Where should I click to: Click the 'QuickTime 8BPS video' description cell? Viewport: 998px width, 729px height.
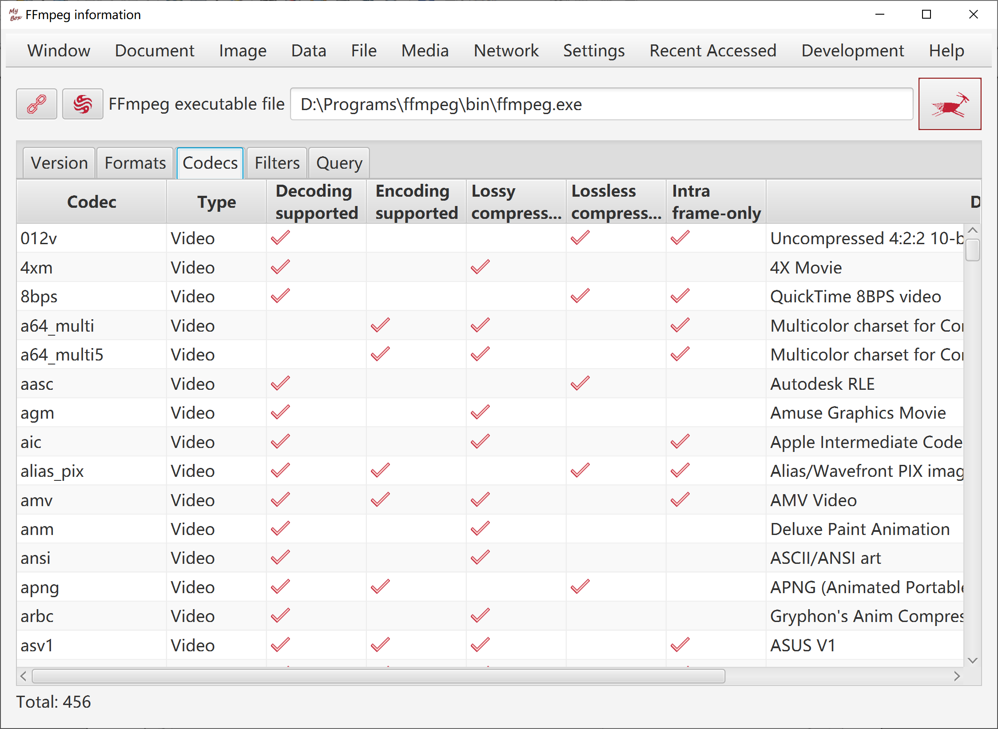point(865,297)
